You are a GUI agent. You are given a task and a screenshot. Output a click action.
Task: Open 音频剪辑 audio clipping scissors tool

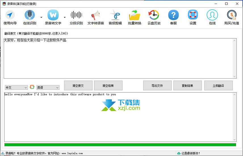click(x=115, y=17)
